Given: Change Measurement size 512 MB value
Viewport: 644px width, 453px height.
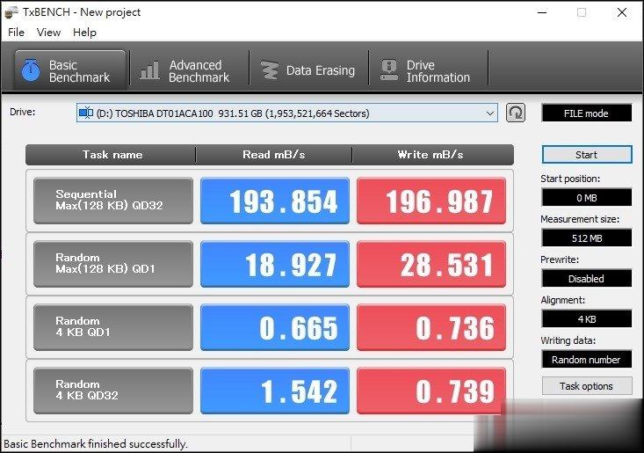Looking at the screenshot, I should point(587,238).
